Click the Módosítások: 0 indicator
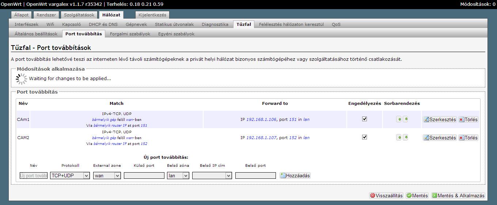 click(x=477, y=4)
